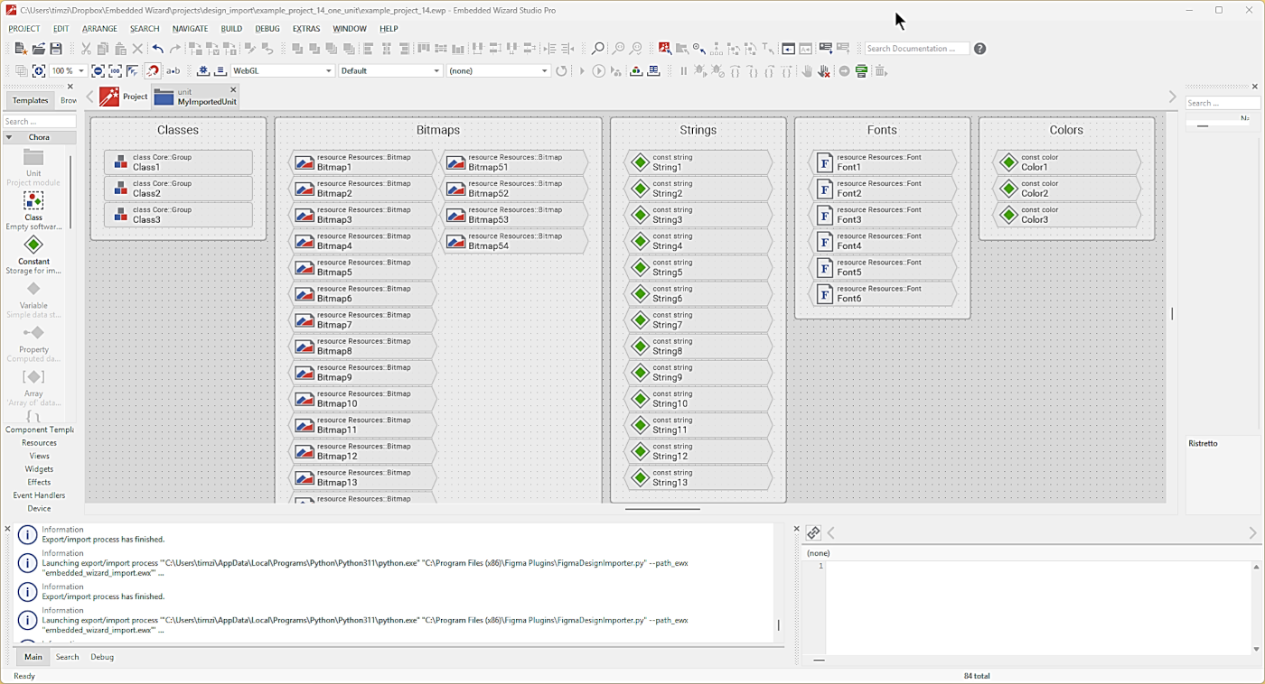The image size is (1265, 684).
Task: Click the Save project icon
Action: coord(56,49)
